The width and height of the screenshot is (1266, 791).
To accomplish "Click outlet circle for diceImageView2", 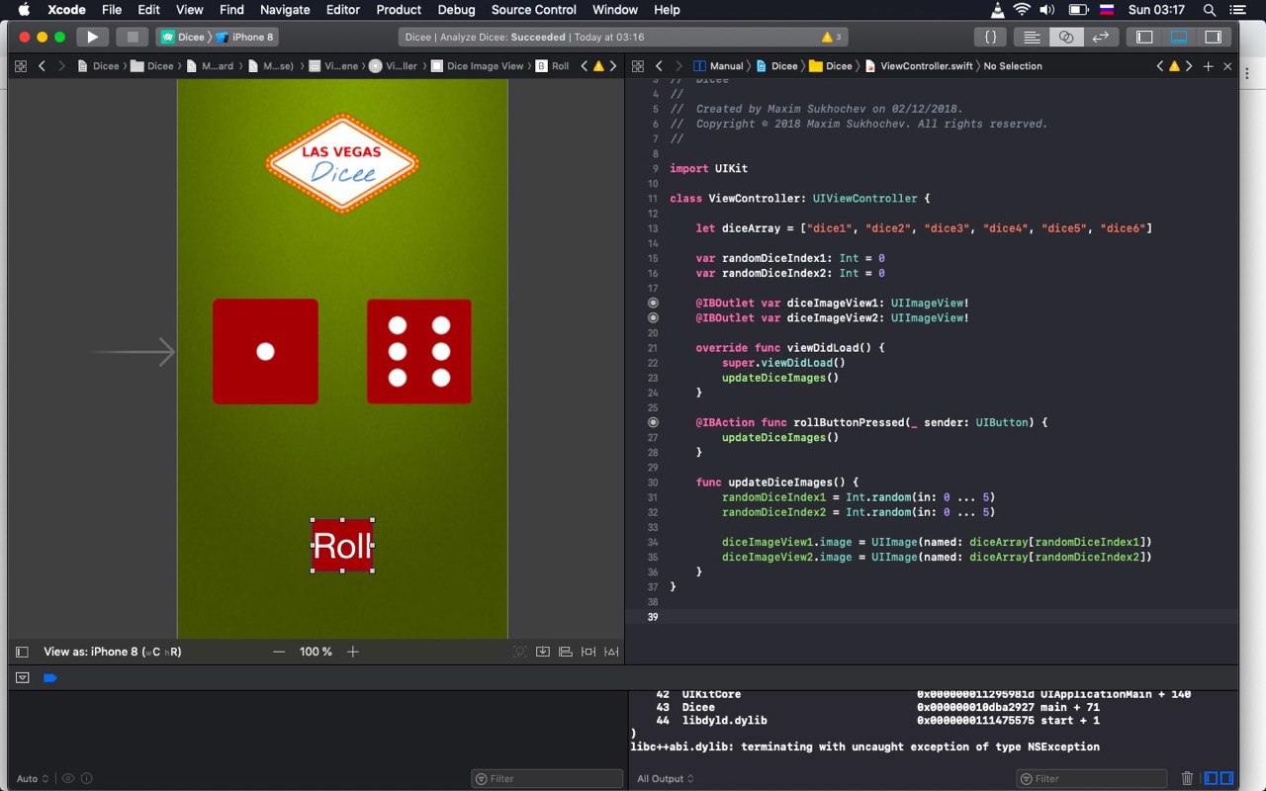I will click(x=653, y=318).
